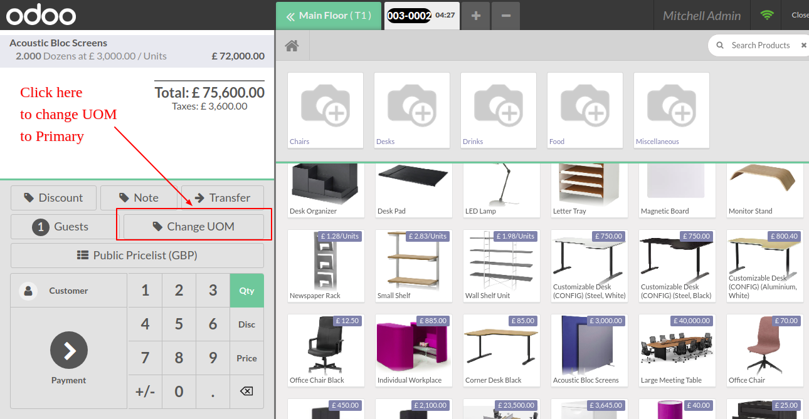Click numpad key 3
The height and width of the screenshot is (419, 809).
pyautogui.click(x=213, y=291)
